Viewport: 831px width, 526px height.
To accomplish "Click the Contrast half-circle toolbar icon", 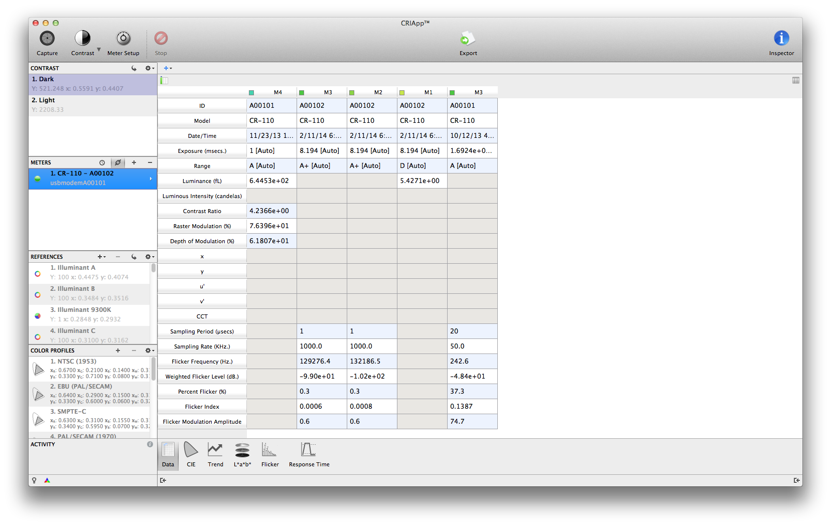I will click(83, 38).
